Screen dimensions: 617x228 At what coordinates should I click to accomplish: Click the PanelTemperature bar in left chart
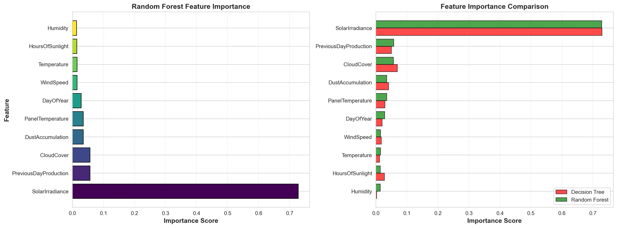coord(78,119)
